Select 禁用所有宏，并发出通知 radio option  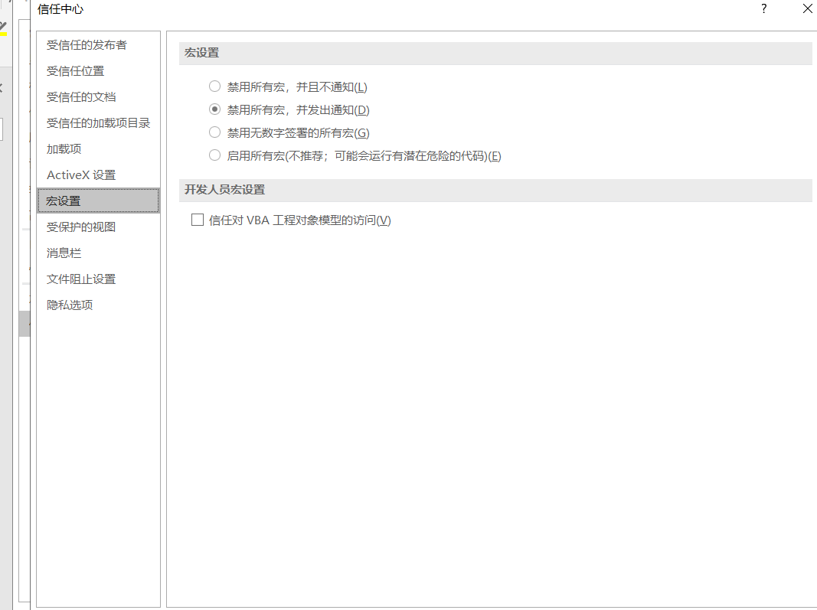(x=215, y=110)
